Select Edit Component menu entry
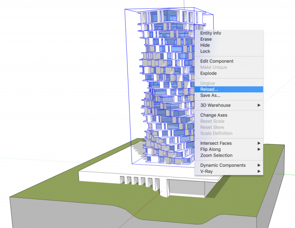 [x=217, y=61]
